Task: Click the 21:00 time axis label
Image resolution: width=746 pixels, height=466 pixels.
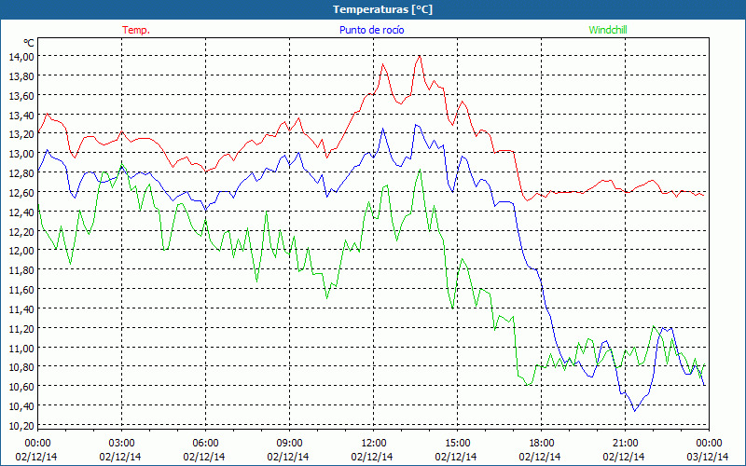Action: click(x=625, y=444)
